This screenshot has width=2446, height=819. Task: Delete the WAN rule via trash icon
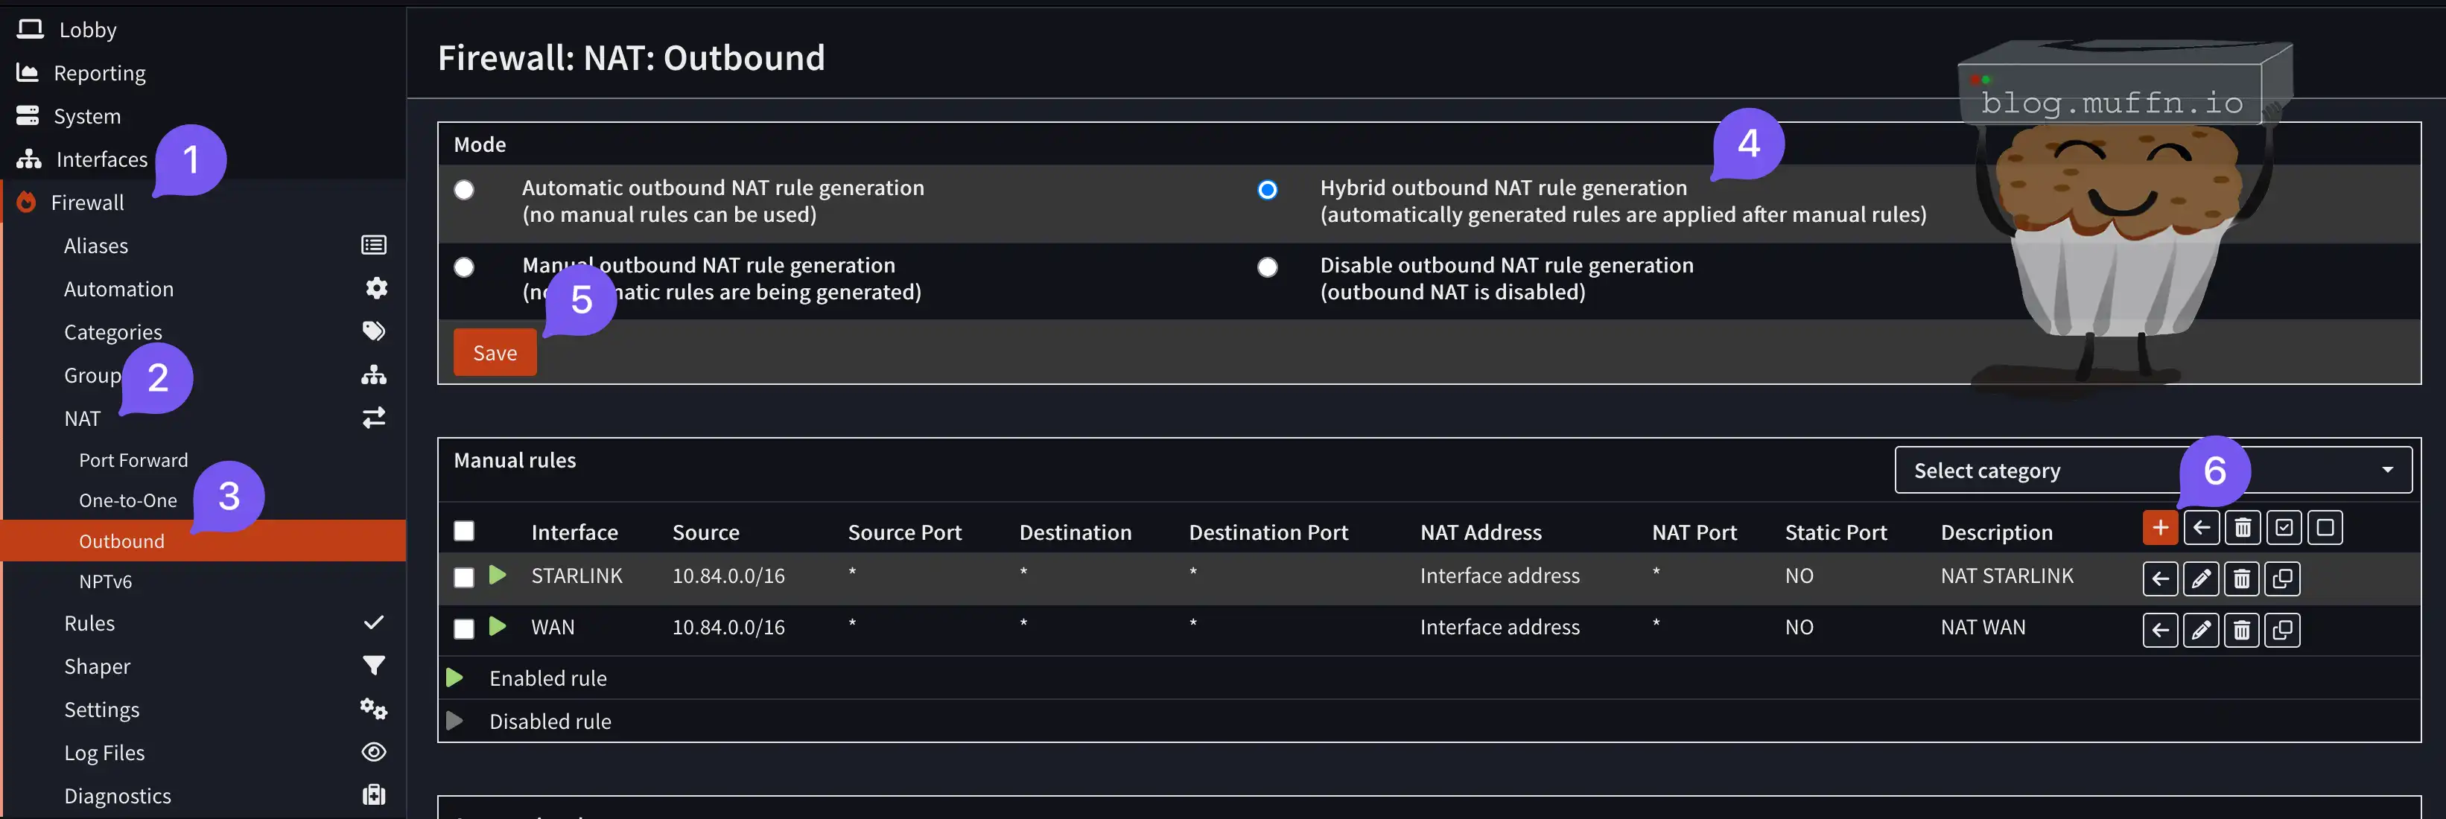(2241, 629)
